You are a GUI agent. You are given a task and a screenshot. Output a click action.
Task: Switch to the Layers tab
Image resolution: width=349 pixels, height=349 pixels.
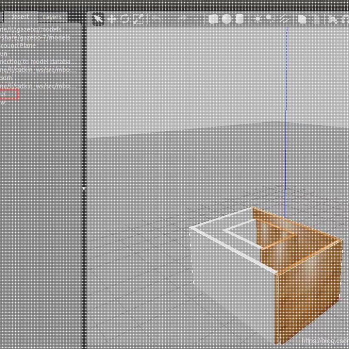[x=52, y=17]
